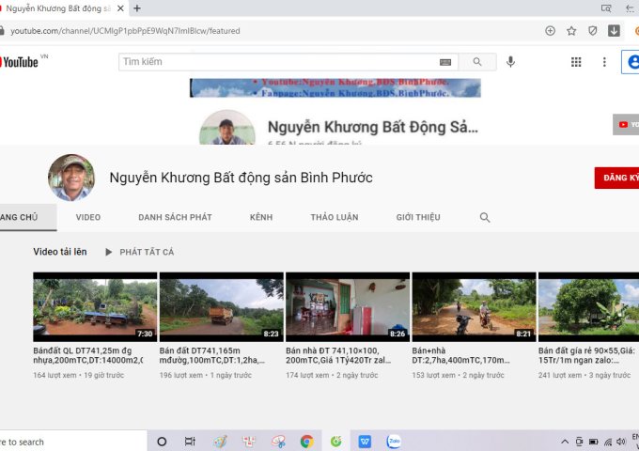Screen dimensions: 639x451
Task: Click the volume speaker icon in tray
Action: point(621,442)
